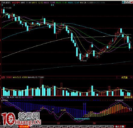Click the MA30: 11.61 value
Viewport: 133px width, 128px height.
61,3
